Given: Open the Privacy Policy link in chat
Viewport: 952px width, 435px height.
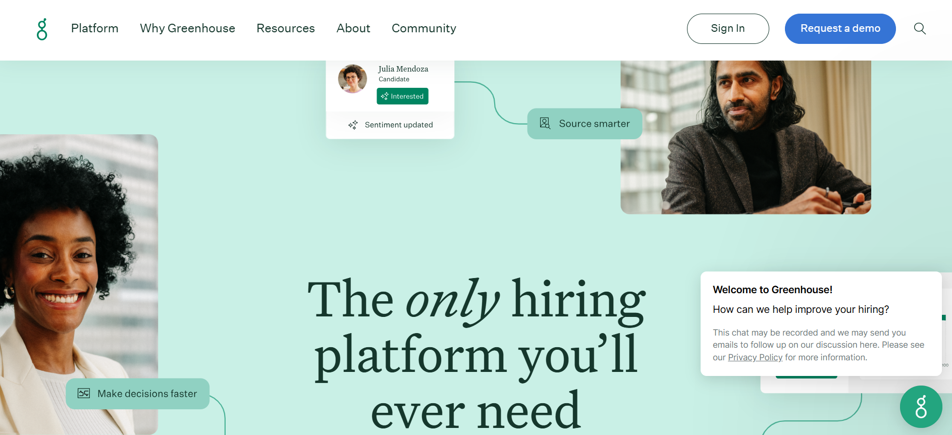Looking at the screenshot, I should (755, 357).
